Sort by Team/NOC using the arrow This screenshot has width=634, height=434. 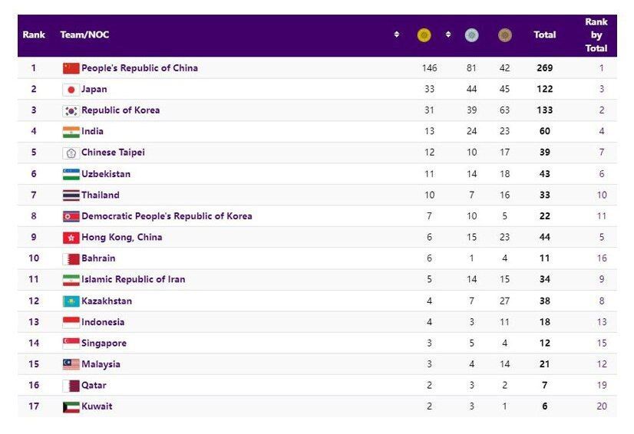click(x=397, y=35)
